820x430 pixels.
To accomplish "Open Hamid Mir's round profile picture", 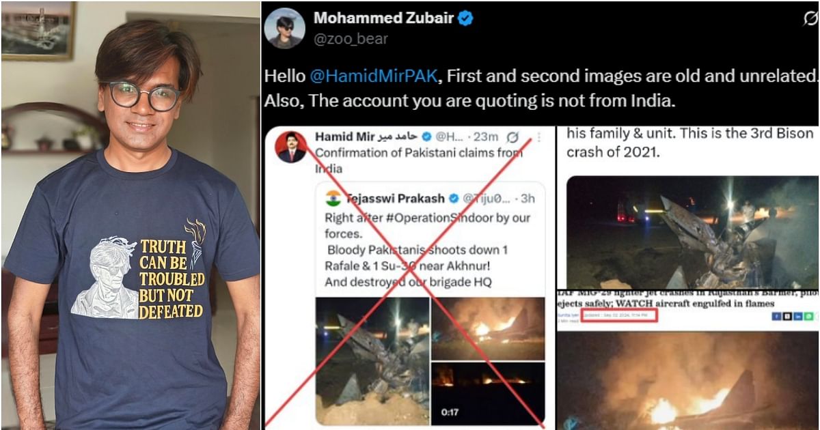I will [291, 147].
